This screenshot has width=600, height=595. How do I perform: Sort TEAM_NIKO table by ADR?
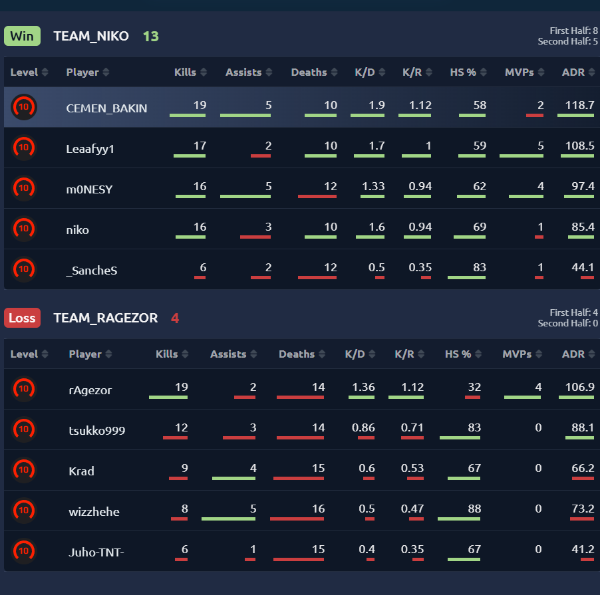578,72
